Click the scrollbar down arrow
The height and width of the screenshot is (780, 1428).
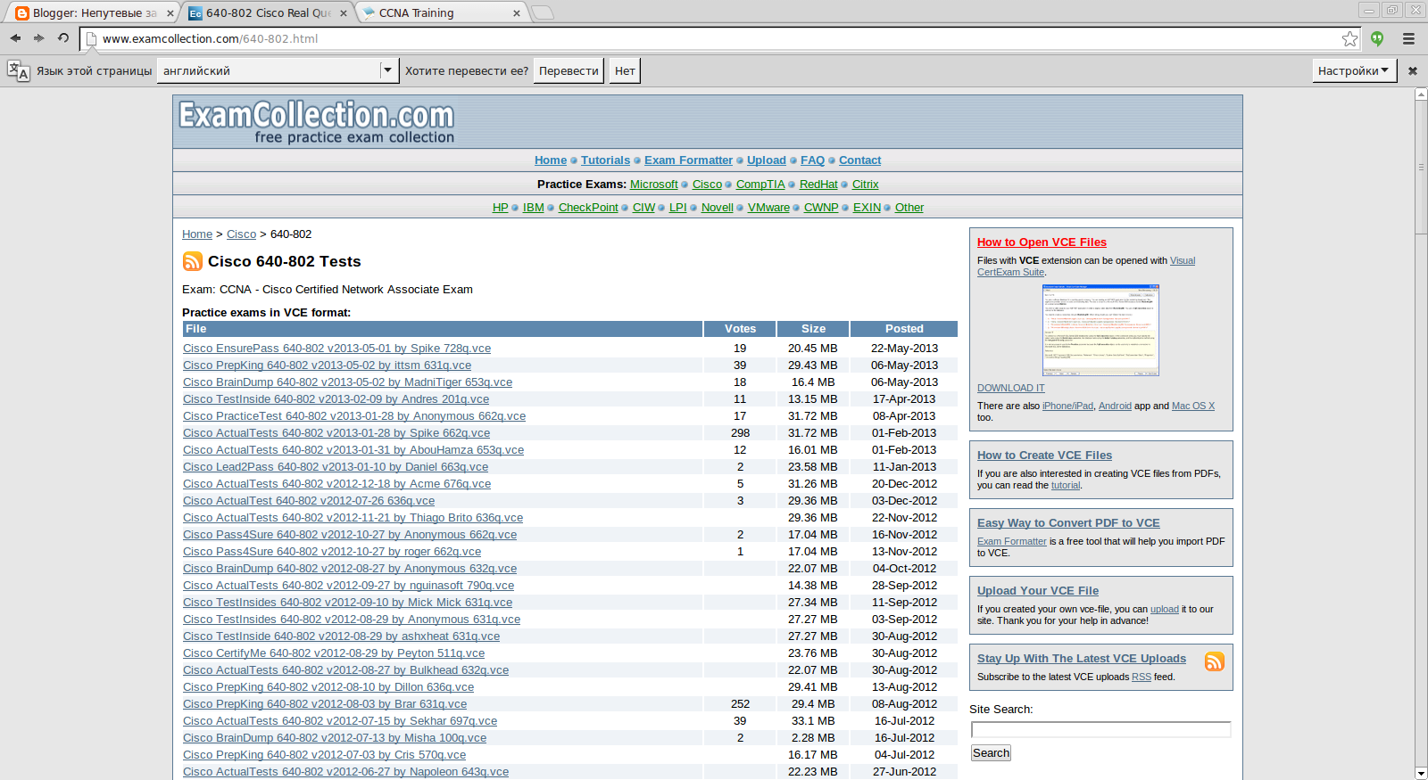[1421, 773]
